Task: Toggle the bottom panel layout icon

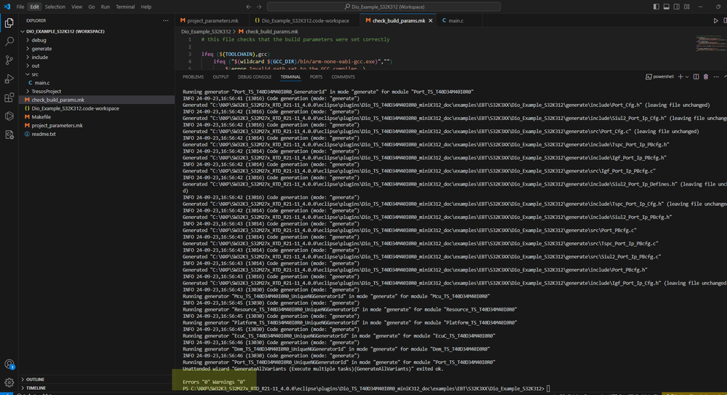Action: point(667,7)
